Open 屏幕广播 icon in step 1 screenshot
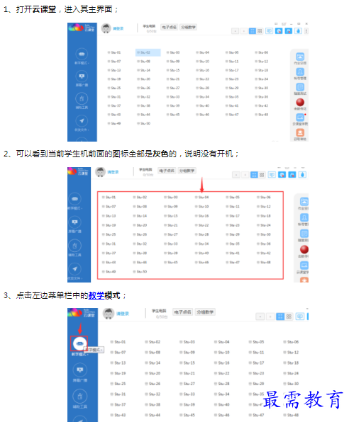The image size is (349, 422). pos(82,76)
